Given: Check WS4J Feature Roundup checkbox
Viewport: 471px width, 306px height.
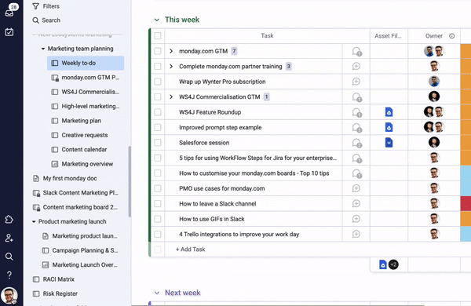Looking at the screenshot, I should point(158,112).
